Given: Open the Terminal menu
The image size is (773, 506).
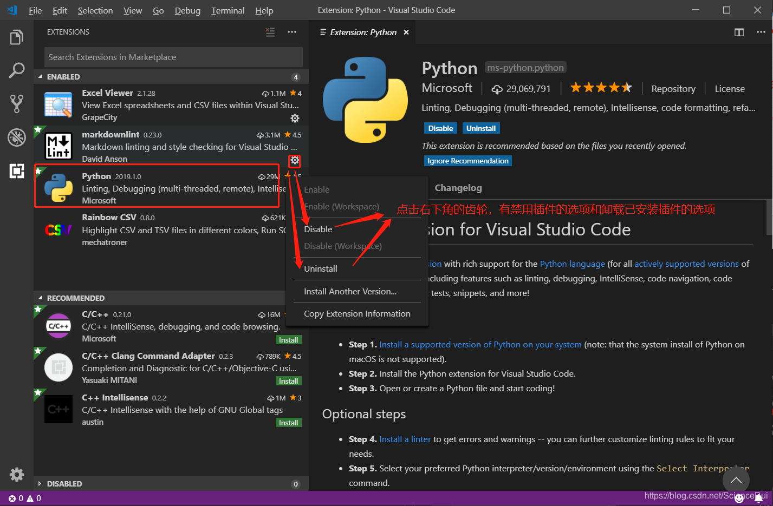Looking at the screenshot, I should pyautogui.click(x=228, y=10).
